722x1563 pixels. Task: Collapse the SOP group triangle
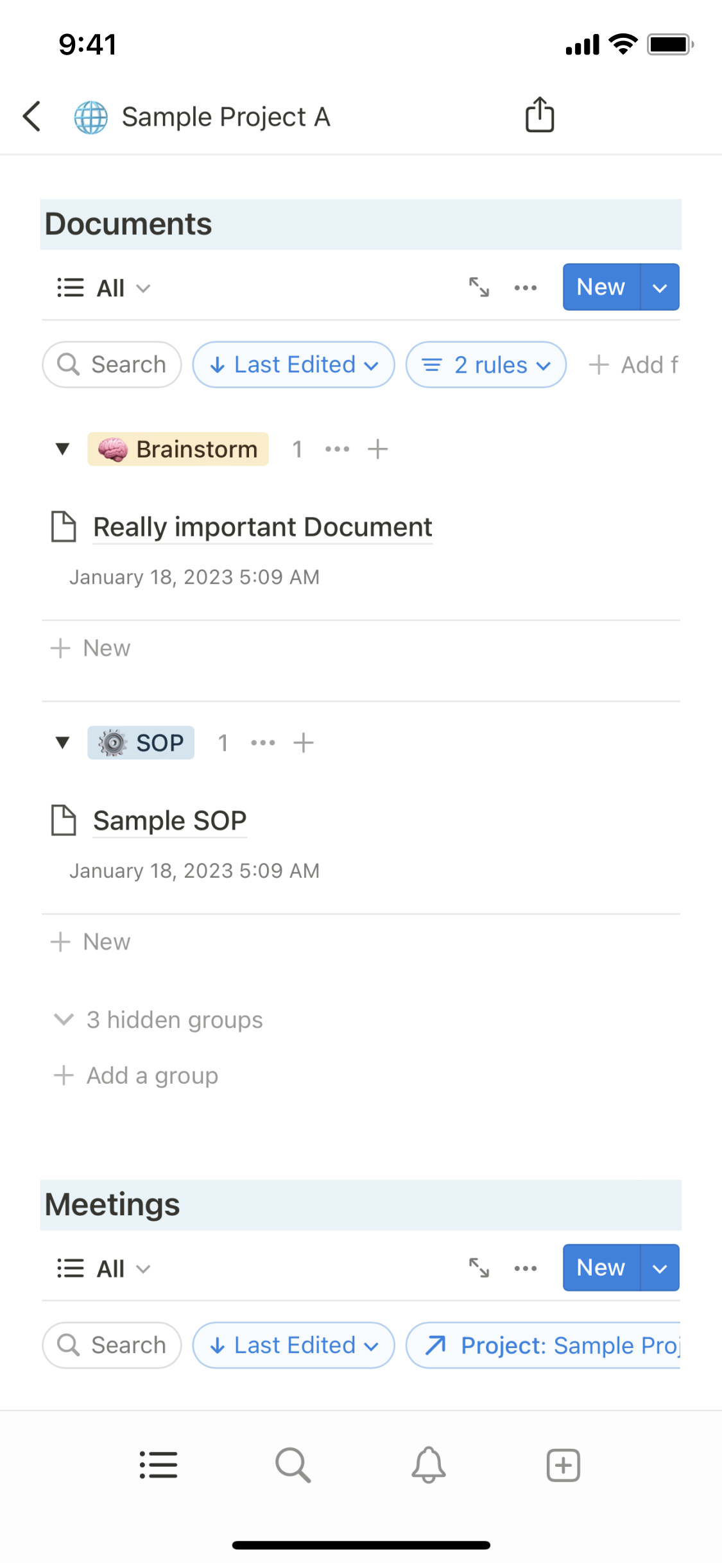point(62,743)
